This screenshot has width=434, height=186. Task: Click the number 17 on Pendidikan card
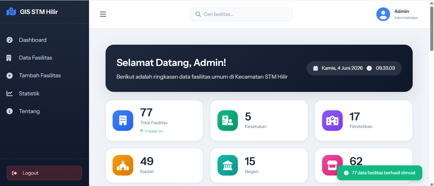355,117
